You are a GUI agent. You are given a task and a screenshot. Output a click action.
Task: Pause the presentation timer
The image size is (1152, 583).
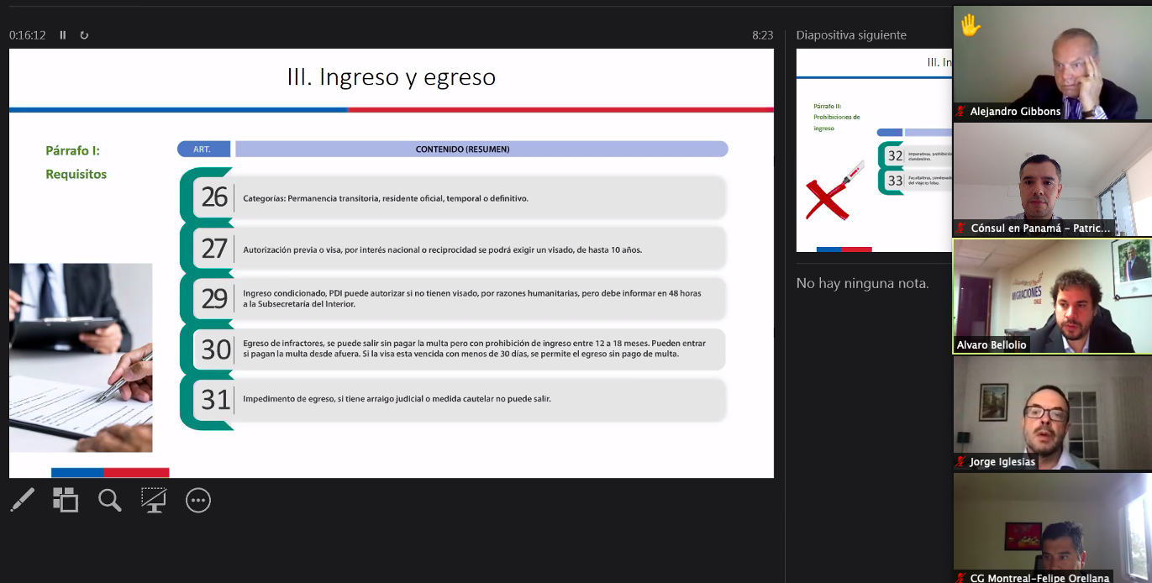pyautogui.click(x=63, y=35)
